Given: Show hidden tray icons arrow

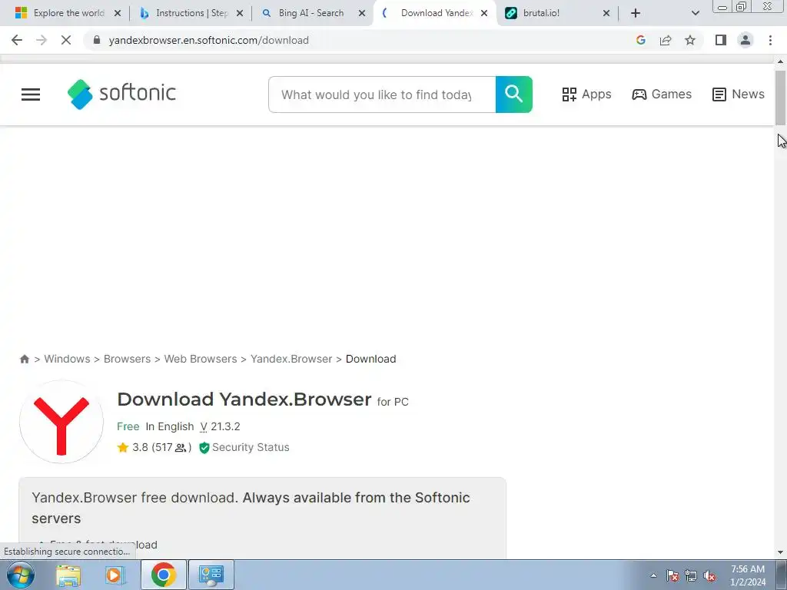Looking at the screenshot, I should pyautogui.click(x=653, y=575).
